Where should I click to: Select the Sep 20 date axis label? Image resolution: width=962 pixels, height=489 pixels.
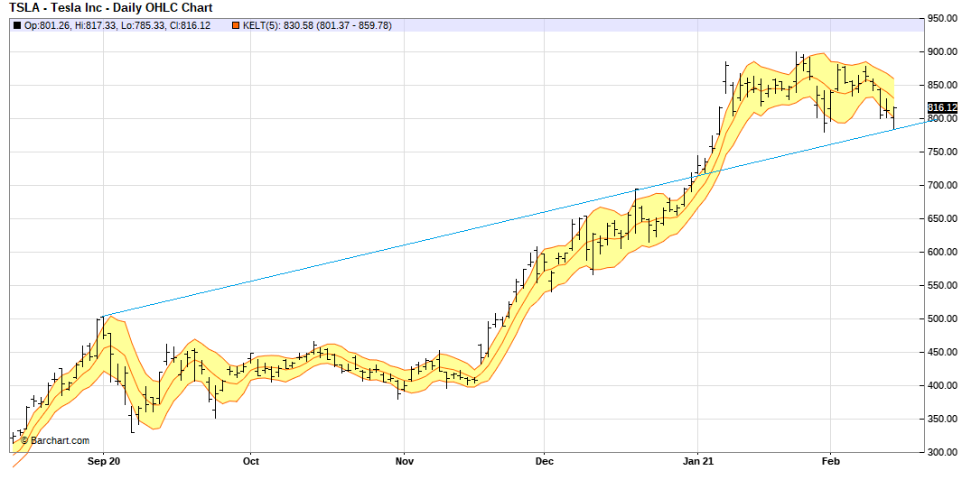103,461
